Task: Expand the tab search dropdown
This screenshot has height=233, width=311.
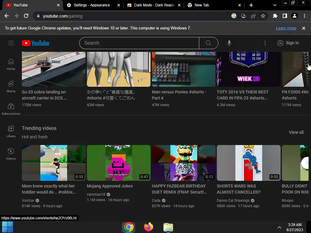Action: coord(275,5)
